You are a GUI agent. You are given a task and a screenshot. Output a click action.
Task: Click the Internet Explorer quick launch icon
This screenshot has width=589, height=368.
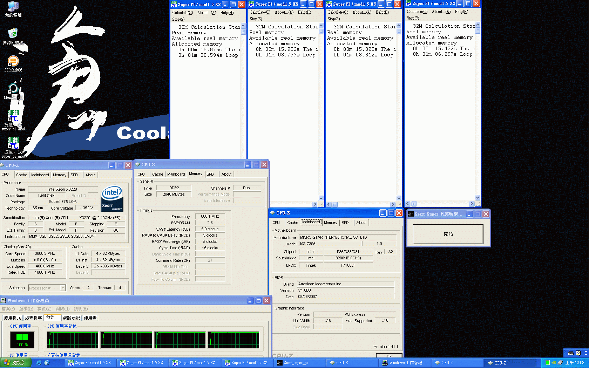point(39,363)
